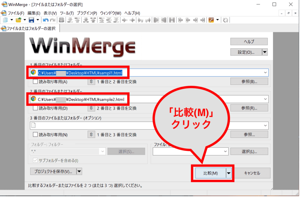The width and height of the screenshot is (300, 197).
Task: Click the New document toolbar icon
Action: [x=5, y=20]
